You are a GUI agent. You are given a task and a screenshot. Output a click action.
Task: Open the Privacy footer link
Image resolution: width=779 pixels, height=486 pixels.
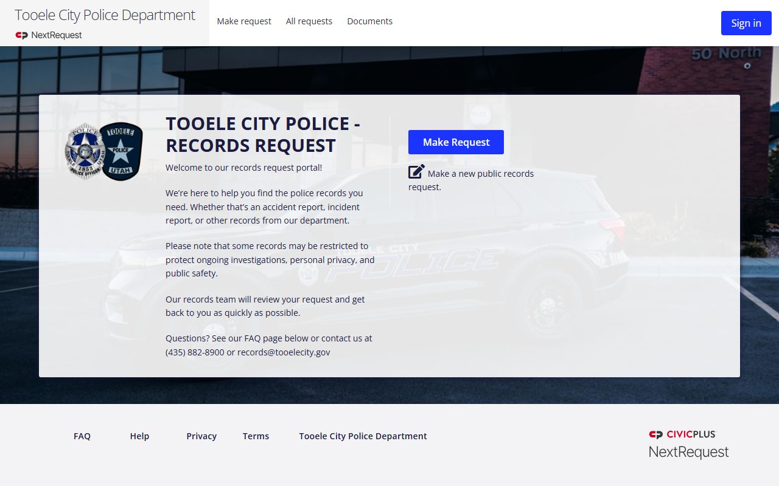[x=201, y=436]
